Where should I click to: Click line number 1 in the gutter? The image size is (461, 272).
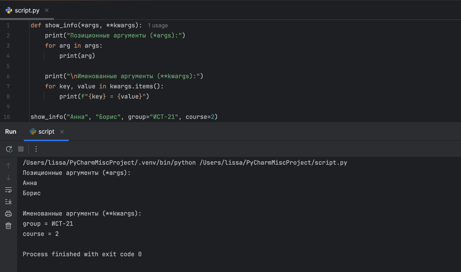(x=8, y=25)
